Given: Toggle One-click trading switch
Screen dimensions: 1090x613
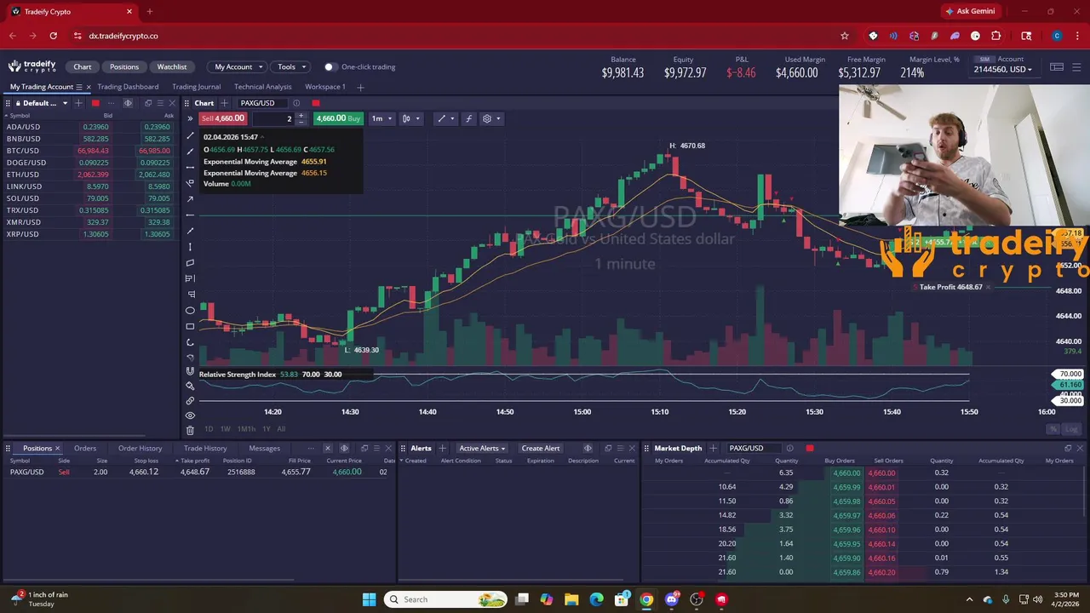Looking at the screenshot, I should tap(330, 66).
